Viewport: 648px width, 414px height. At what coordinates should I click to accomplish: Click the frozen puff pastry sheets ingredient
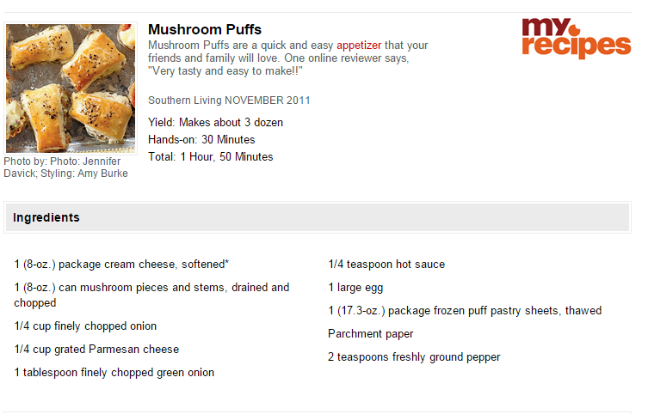tap(465, 311)
